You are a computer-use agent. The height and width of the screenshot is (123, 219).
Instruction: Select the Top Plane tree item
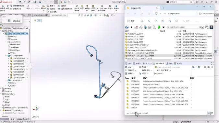click(x=14, y=47)
